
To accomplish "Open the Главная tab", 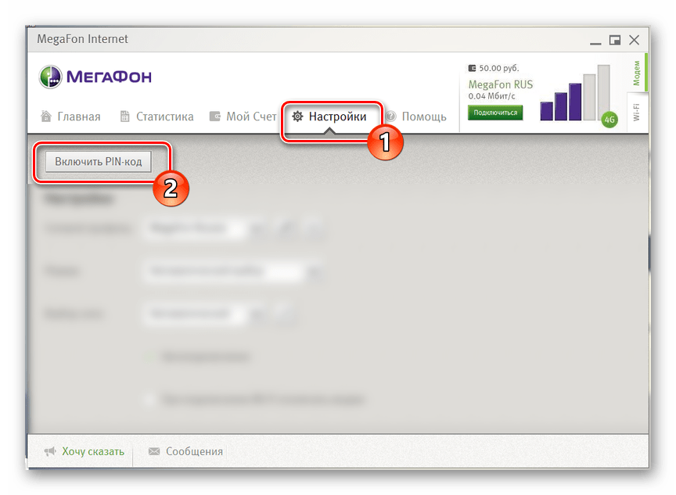I will tap(70, 117).
